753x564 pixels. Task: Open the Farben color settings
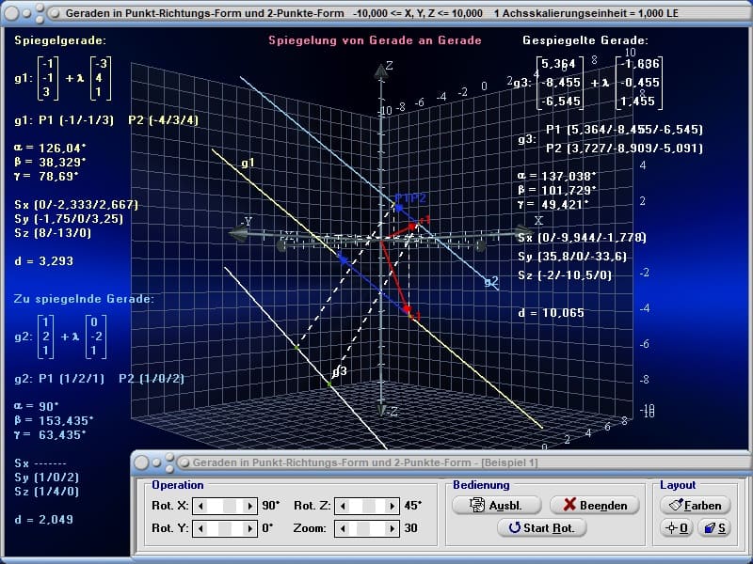(x=696, y=505)
